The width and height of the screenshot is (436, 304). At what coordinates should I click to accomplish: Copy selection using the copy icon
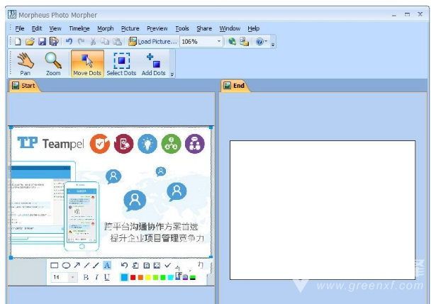pyautogui.click(x=105, y=42)
